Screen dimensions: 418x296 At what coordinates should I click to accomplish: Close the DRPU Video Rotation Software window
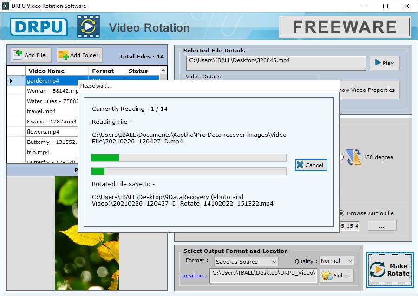tap(407, 6)
